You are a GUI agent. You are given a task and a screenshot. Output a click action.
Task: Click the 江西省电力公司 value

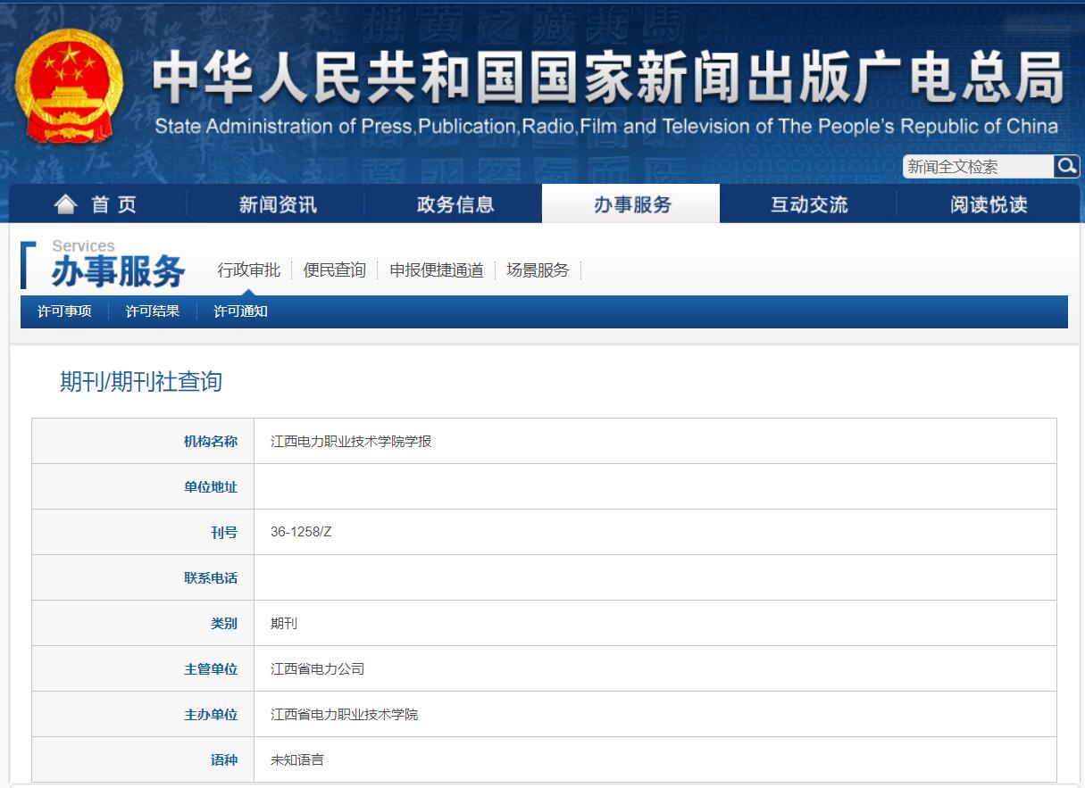point(317,668)
